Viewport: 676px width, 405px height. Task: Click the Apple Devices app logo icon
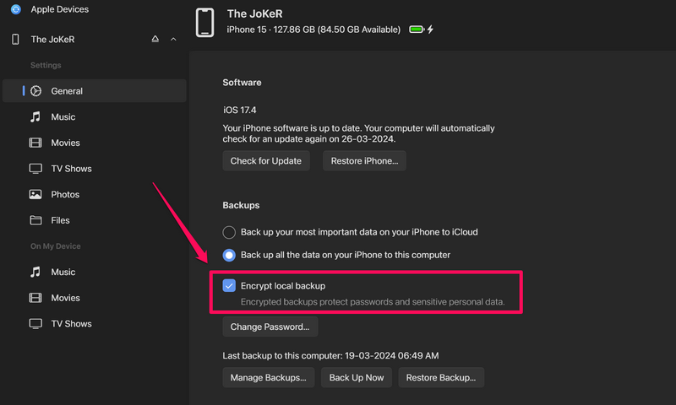click(15, 9)
